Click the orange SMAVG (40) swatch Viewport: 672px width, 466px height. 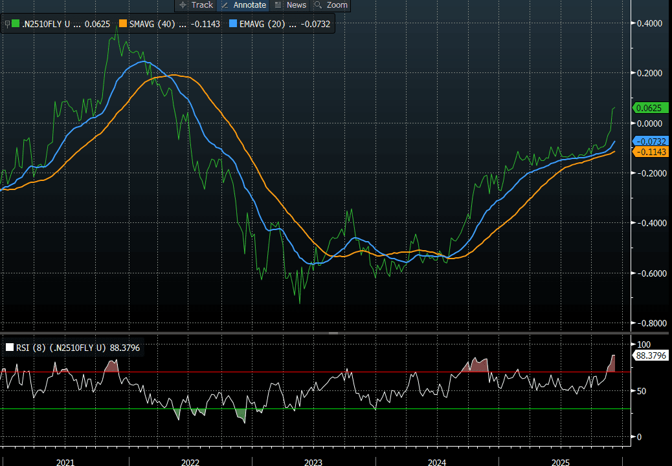[124, 24]
